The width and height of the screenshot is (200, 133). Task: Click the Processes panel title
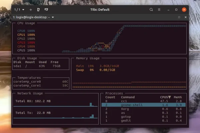pyautogui.click(x=114, y=93)
